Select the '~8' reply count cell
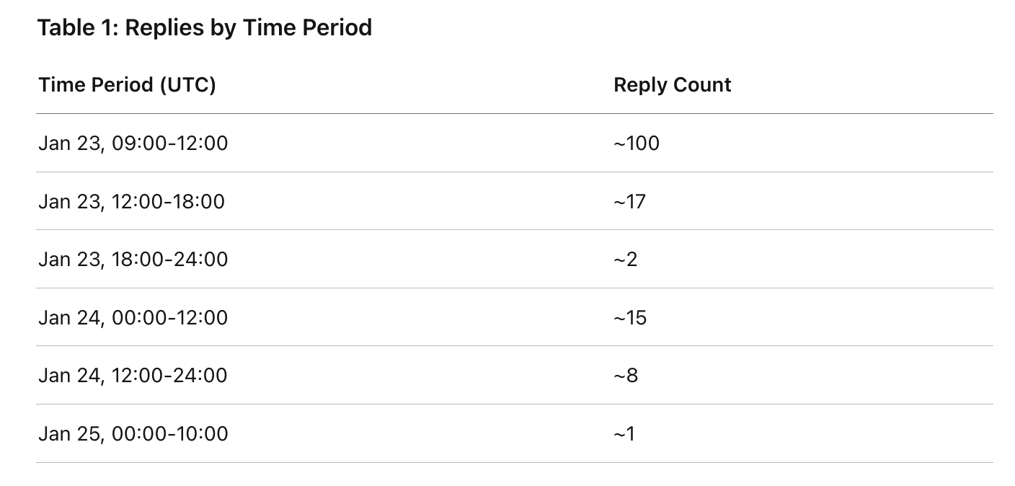Image resolution: width=1015 pixels, height=486 pixels. [626, 376]
